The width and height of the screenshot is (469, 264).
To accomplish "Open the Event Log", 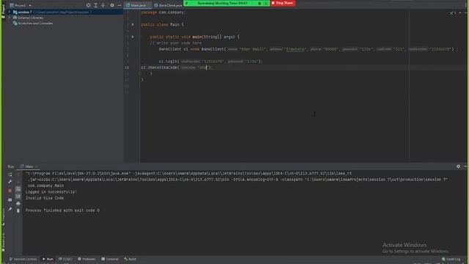I will [x=451, y=259].
